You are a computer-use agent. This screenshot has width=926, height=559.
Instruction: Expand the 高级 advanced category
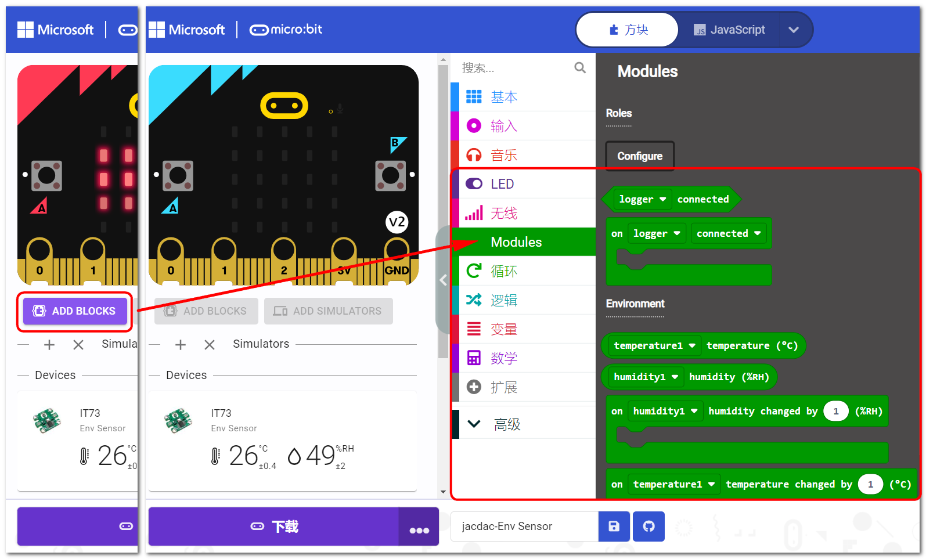[507, 424]
